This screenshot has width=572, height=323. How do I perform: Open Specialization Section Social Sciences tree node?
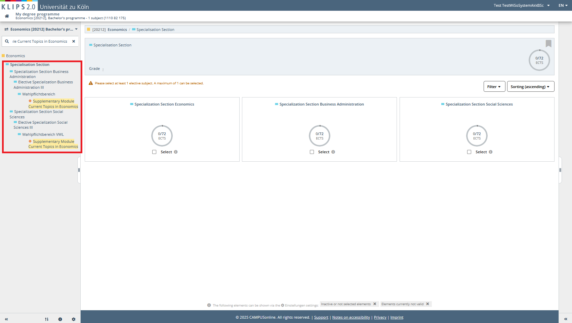(36, 114)
